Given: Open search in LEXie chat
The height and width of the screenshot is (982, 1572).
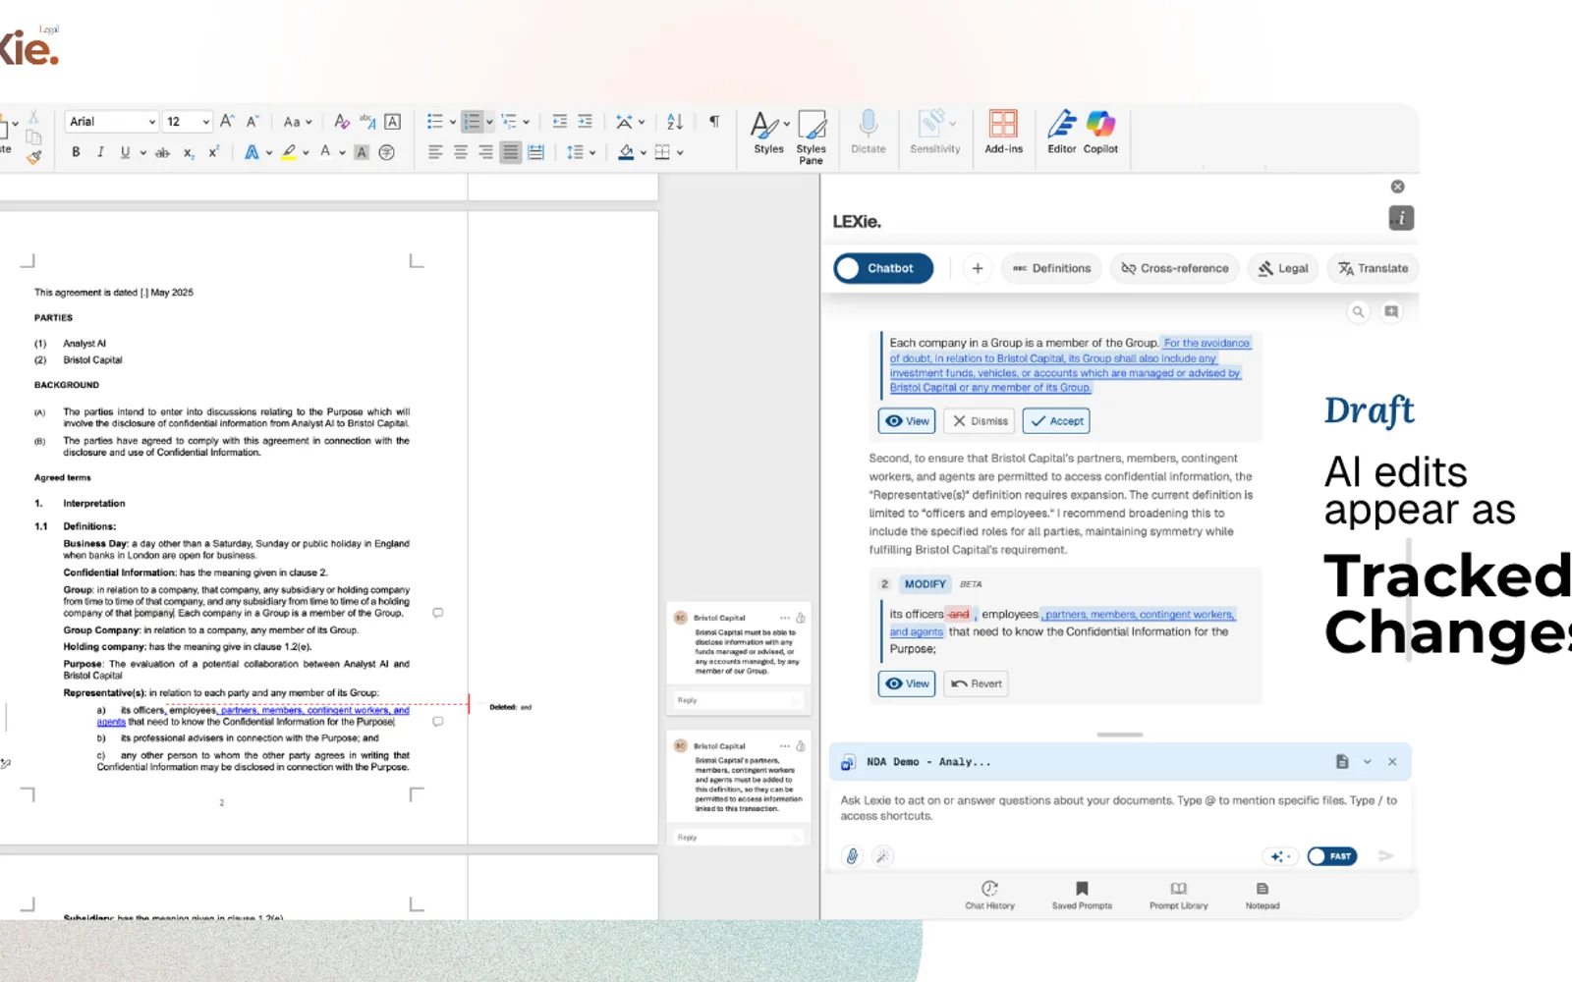Looking at the screenshot, I should [1358, 311].
